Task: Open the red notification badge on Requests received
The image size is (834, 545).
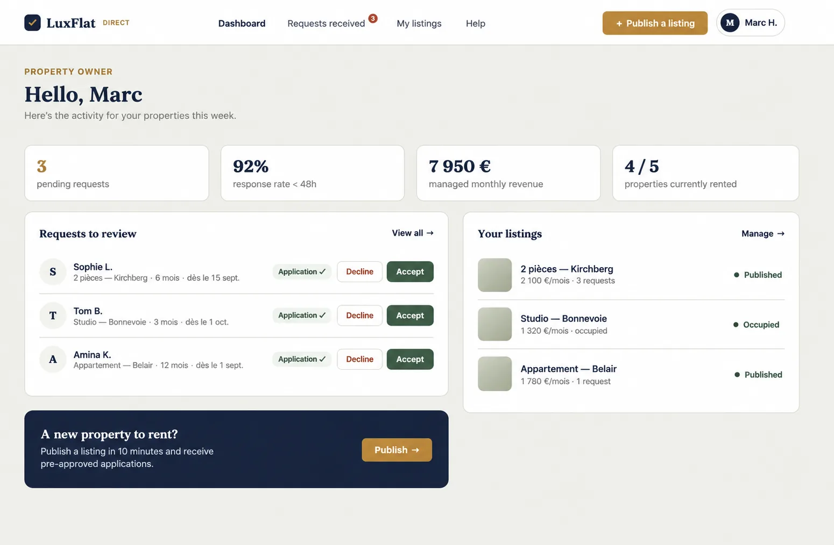Action: (x=373, y=18)
